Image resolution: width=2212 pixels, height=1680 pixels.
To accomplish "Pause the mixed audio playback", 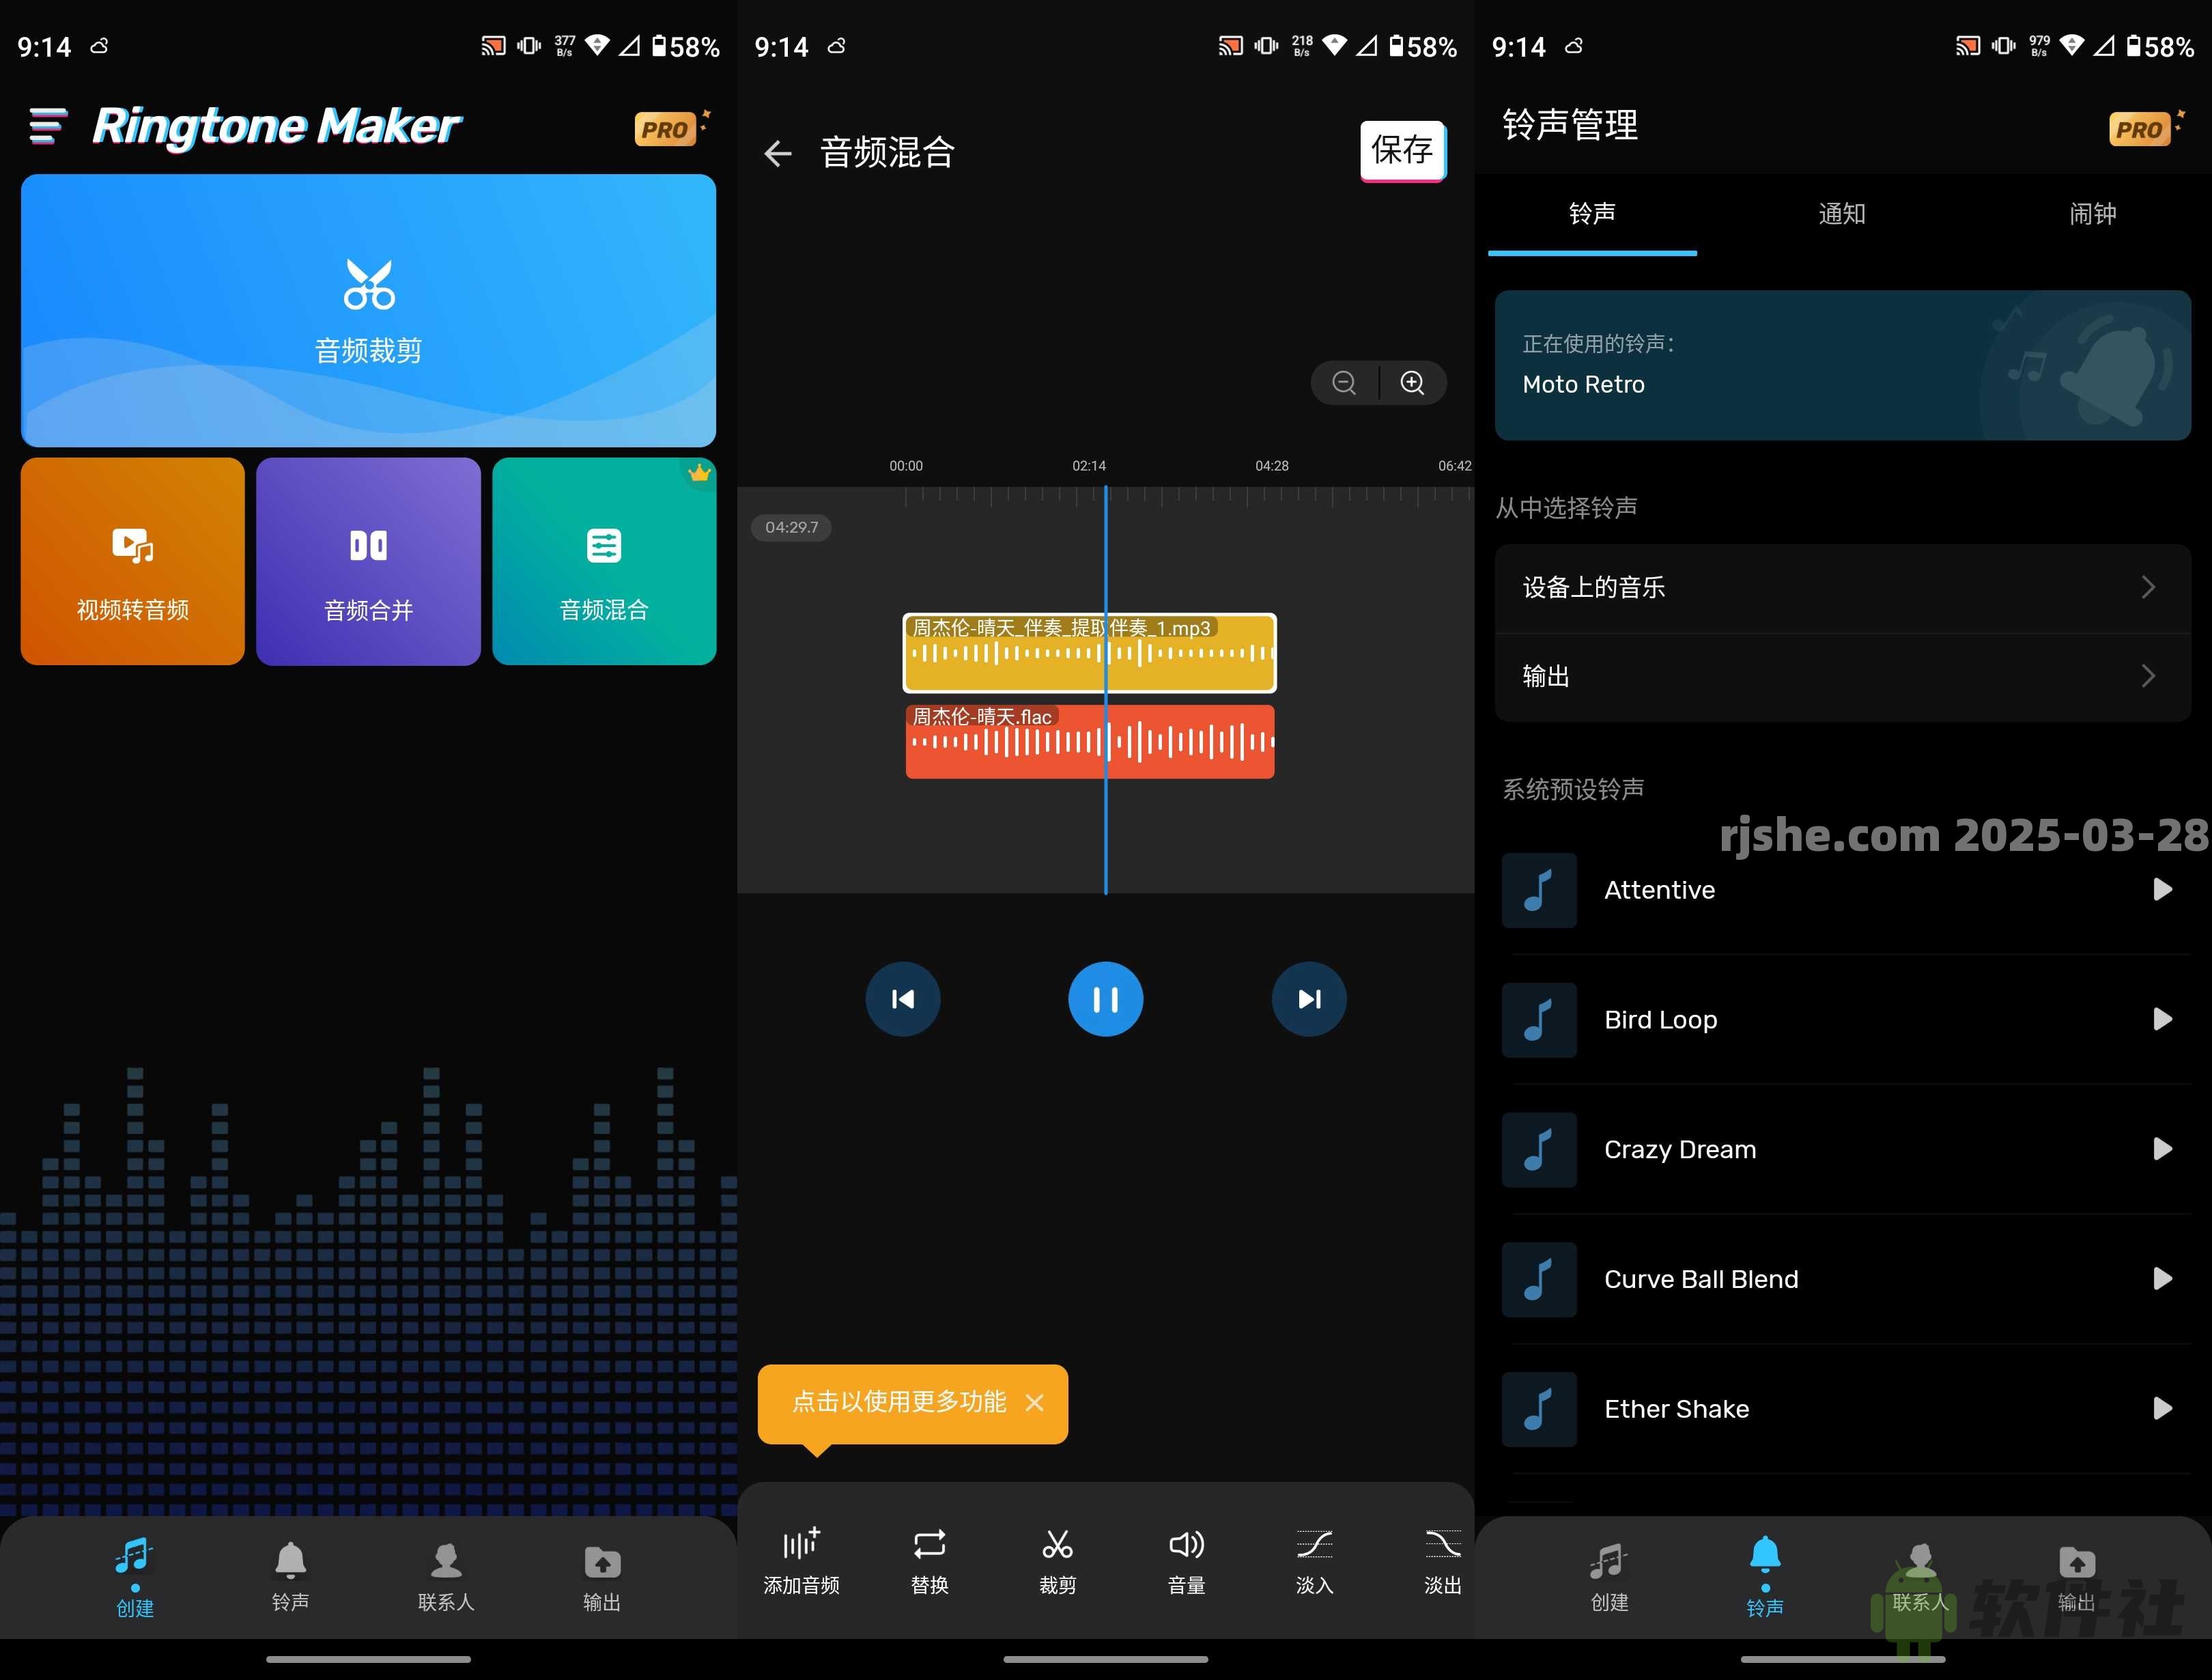I will [1105, 998].
